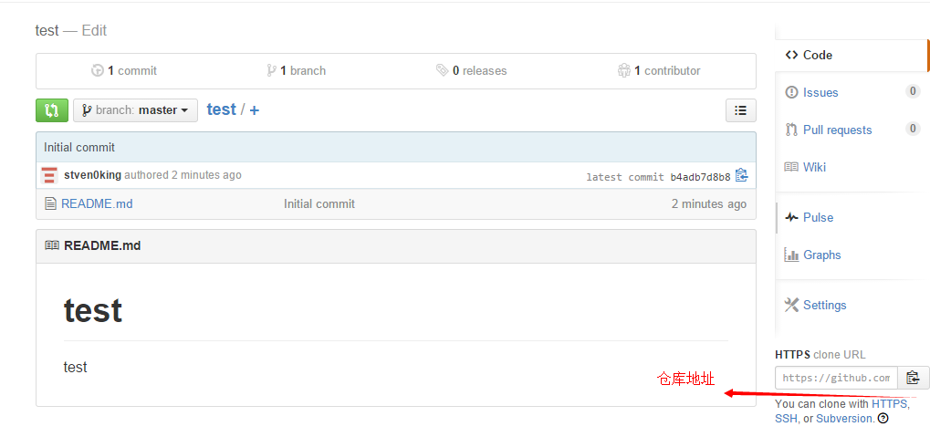
Task: Click the Edit description link beside test
Action: [x=94, y=30]
